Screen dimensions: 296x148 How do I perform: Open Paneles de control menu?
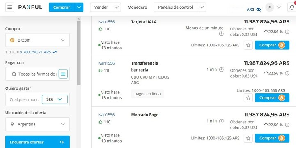tap(176, 7)
